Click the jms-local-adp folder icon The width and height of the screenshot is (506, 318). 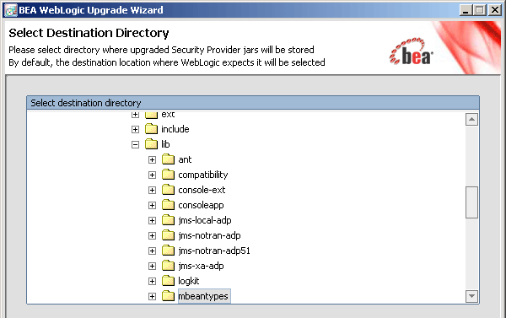168,220
